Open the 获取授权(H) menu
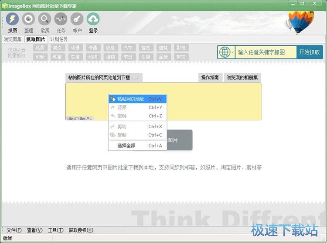The width and height of the screenshot is (327, 243). point(81,230)
